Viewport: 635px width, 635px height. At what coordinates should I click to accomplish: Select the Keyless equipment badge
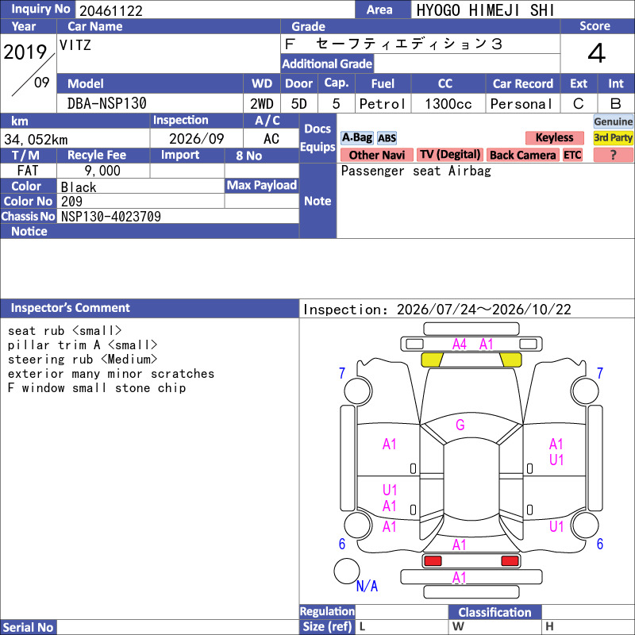554,137
